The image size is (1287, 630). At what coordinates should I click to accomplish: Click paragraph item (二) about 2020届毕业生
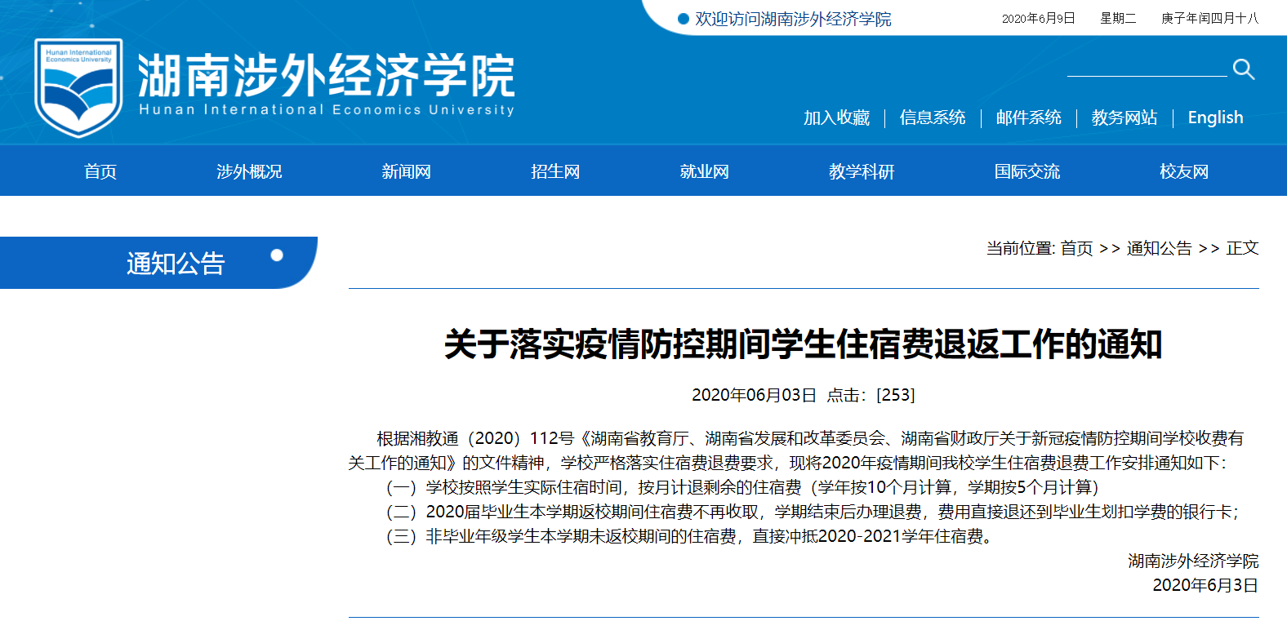pyautogui.click(x=812, y=512)
